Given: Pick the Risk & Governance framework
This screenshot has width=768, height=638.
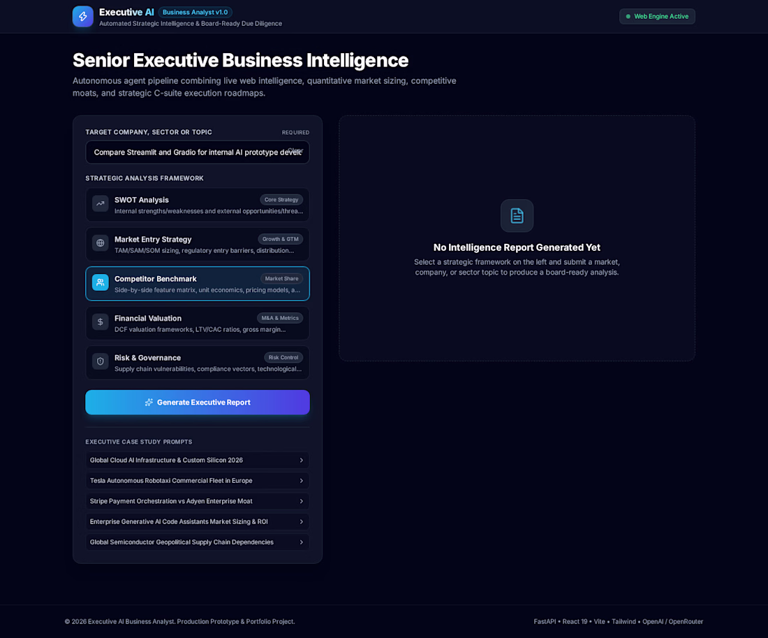Looking at the screenshot, I should (x=198, y=363).
